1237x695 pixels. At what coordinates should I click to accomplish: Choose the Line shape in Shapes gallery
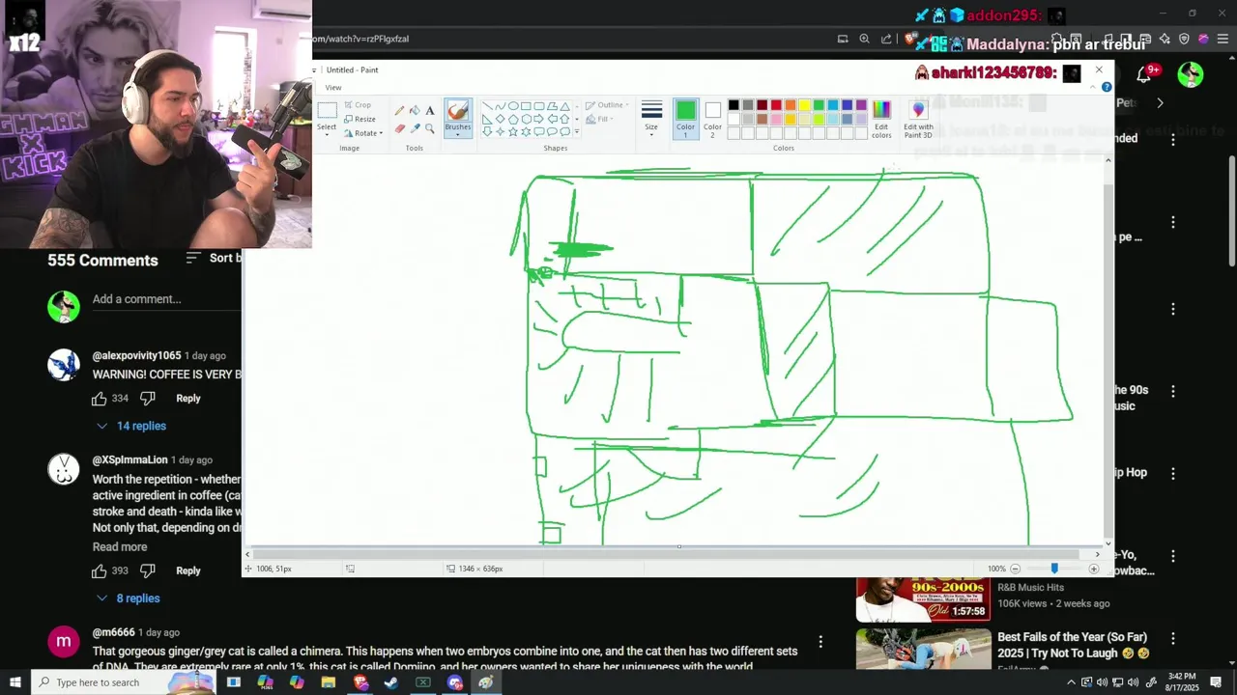[488, 106]
